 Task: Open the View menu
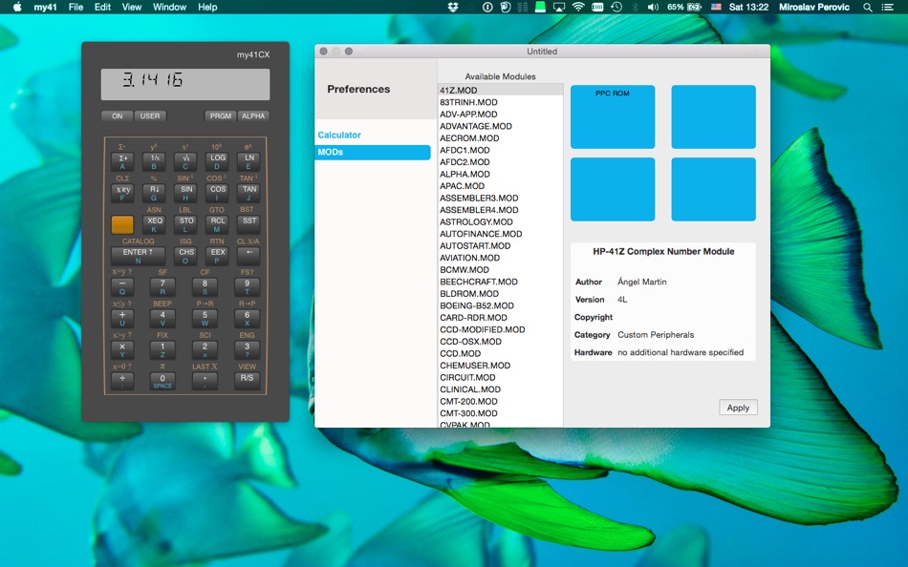tap(132, 7)
